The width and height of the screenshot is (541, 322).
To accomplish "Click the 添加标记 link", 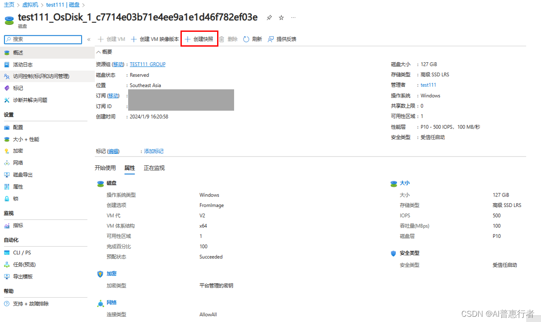I will click(x=153, y=151).
